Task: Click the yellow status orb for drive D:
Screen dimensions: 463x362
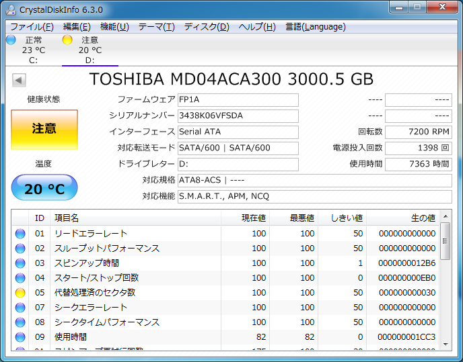Action: 67,40
